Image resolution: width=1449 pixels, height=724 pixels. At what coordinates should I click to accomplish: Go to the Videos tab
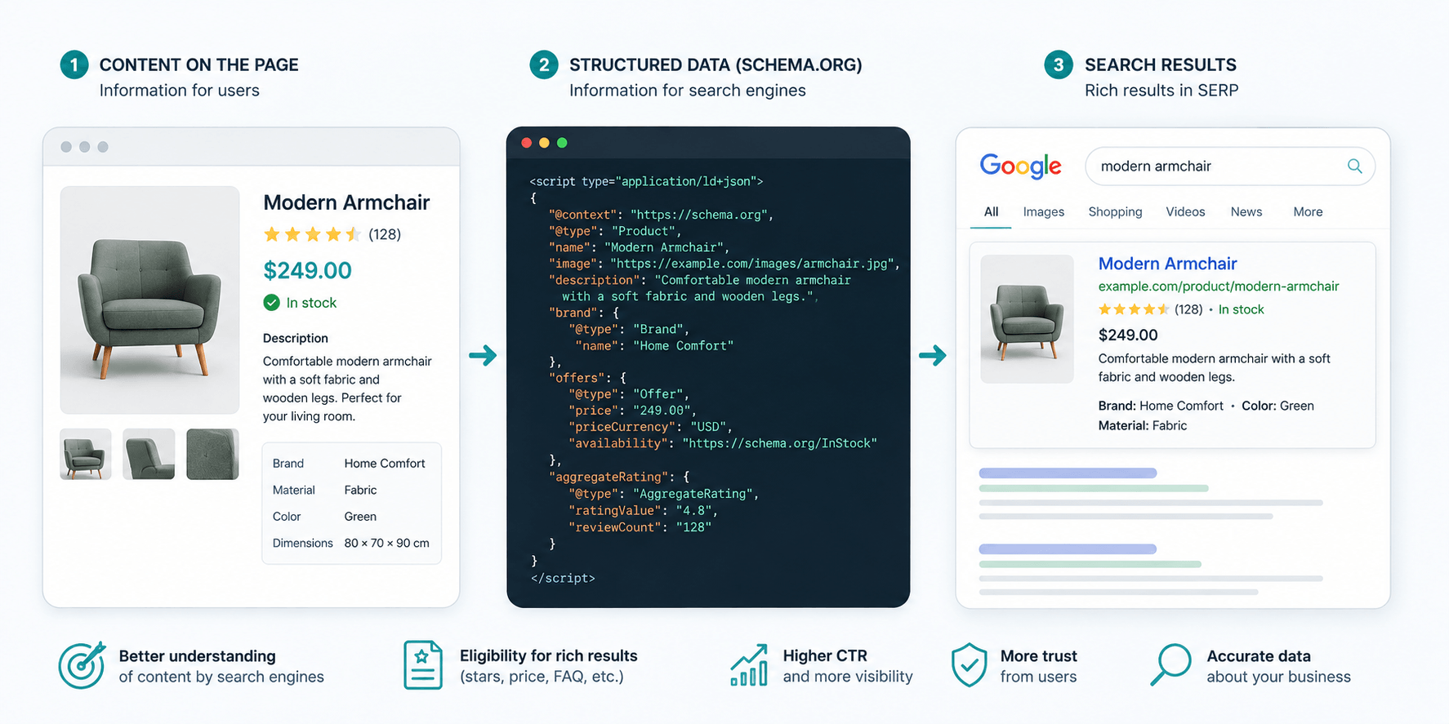(1185, 211)
